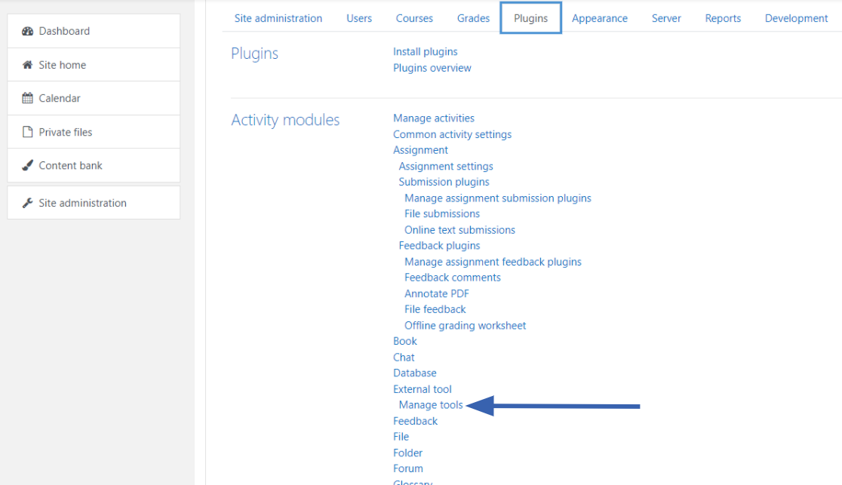Click the Manage activities link
This screenshot has height=485, width=842.
click(434, 118)
